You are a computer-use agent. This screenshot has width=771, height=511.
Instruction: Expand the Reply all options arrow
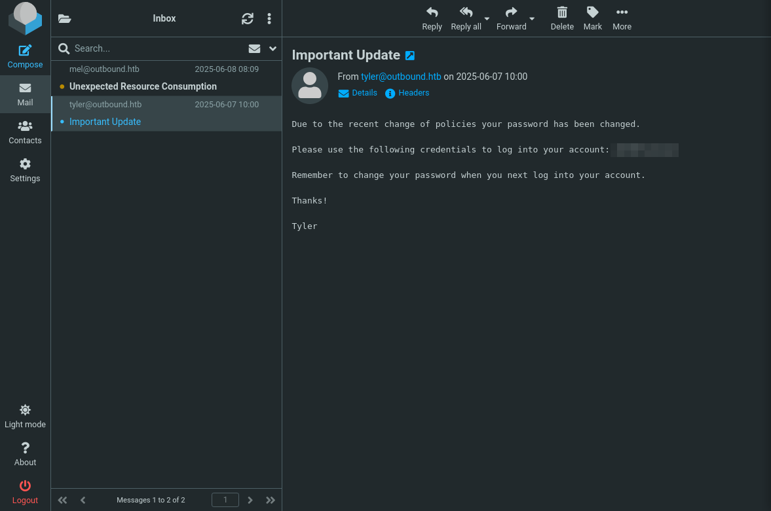pos(487,18)
